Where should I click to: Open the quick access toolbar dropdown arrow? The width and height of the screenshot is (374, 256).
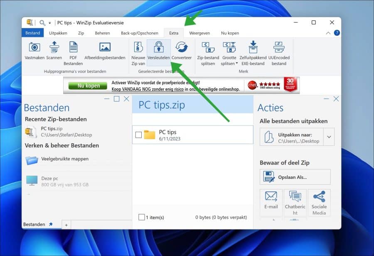tap(49, 23)
